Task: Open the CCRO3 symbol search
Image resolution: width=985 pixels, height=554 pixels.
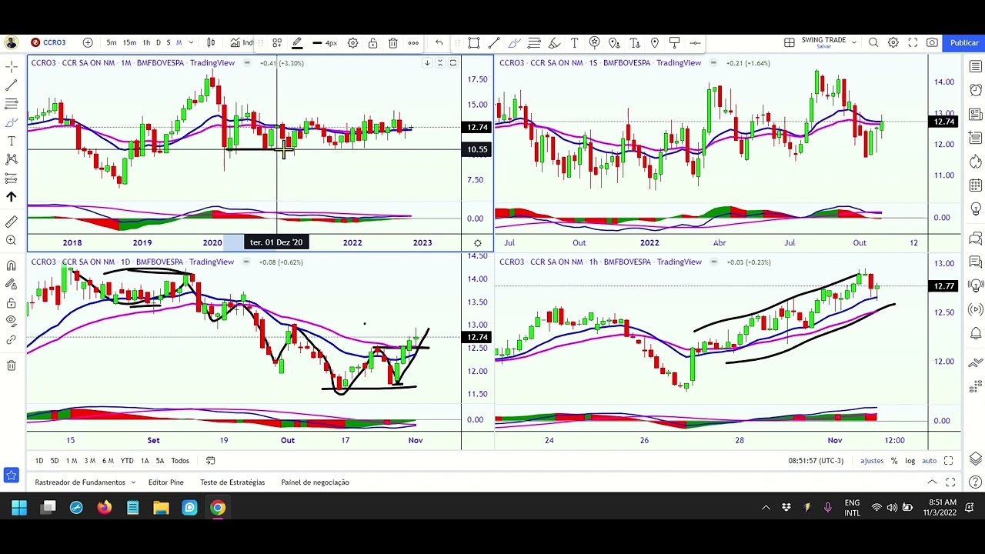Action: point(48,42)
